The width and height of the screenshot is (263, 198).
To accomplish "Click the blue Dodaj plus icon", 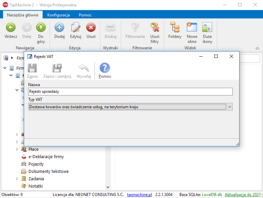I will (59, 27).
